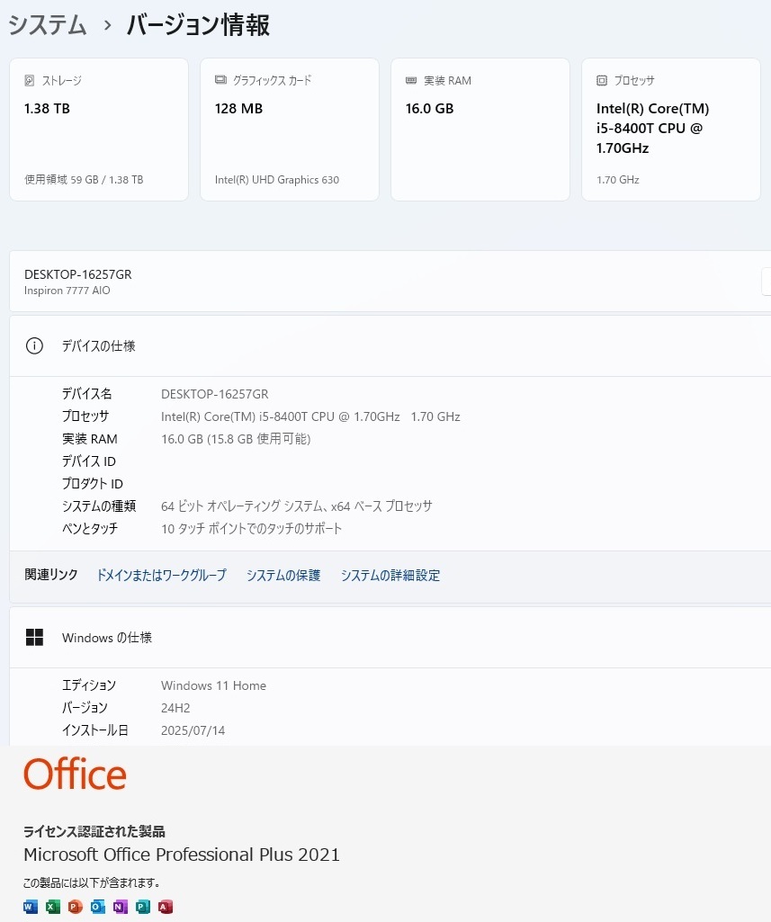
Task: Click the エディション label
Action: pos(89,685)
